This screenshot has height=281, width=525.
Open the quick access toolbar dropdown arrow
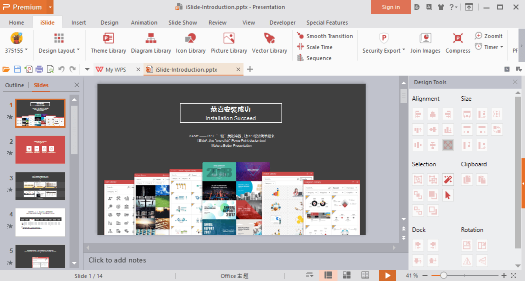pyautogui.click(x=87, y=70)
